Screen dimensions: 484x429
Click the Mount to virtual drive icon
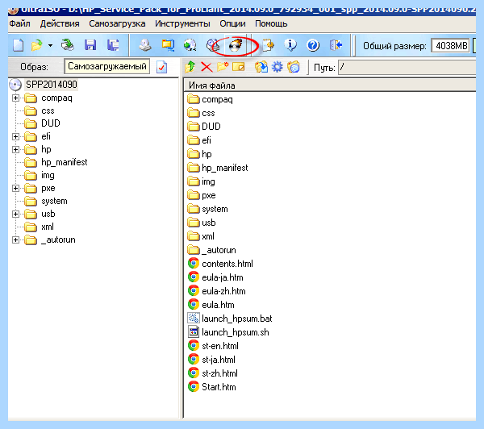(x=213, y=45)
